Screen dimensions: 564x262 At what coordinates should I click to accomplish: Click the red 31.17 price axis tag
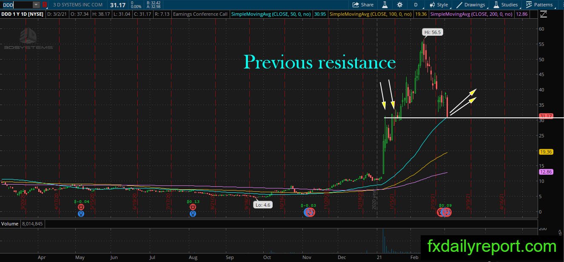tap(546, 116)
